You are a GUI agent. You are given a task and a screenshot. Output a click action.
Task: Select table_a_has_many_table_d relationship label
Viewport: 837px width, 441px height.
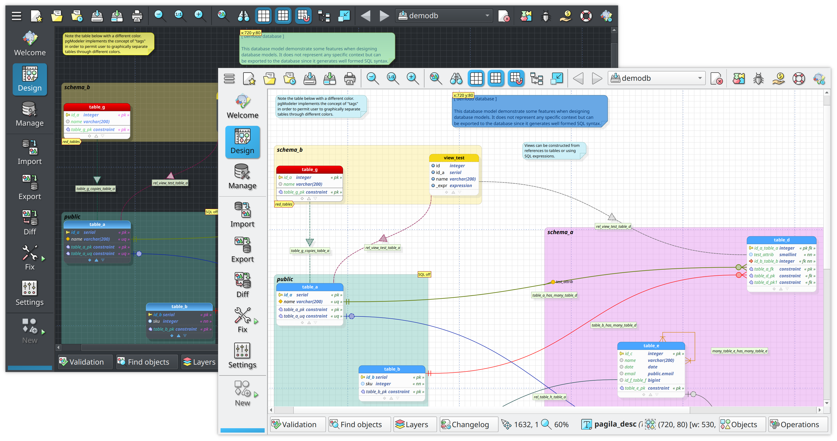[x=554, y=295]
